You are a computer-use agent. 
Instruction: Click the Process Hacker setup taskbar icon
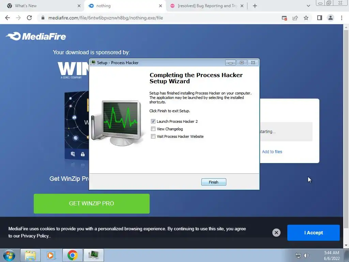(x=93, y=255)
